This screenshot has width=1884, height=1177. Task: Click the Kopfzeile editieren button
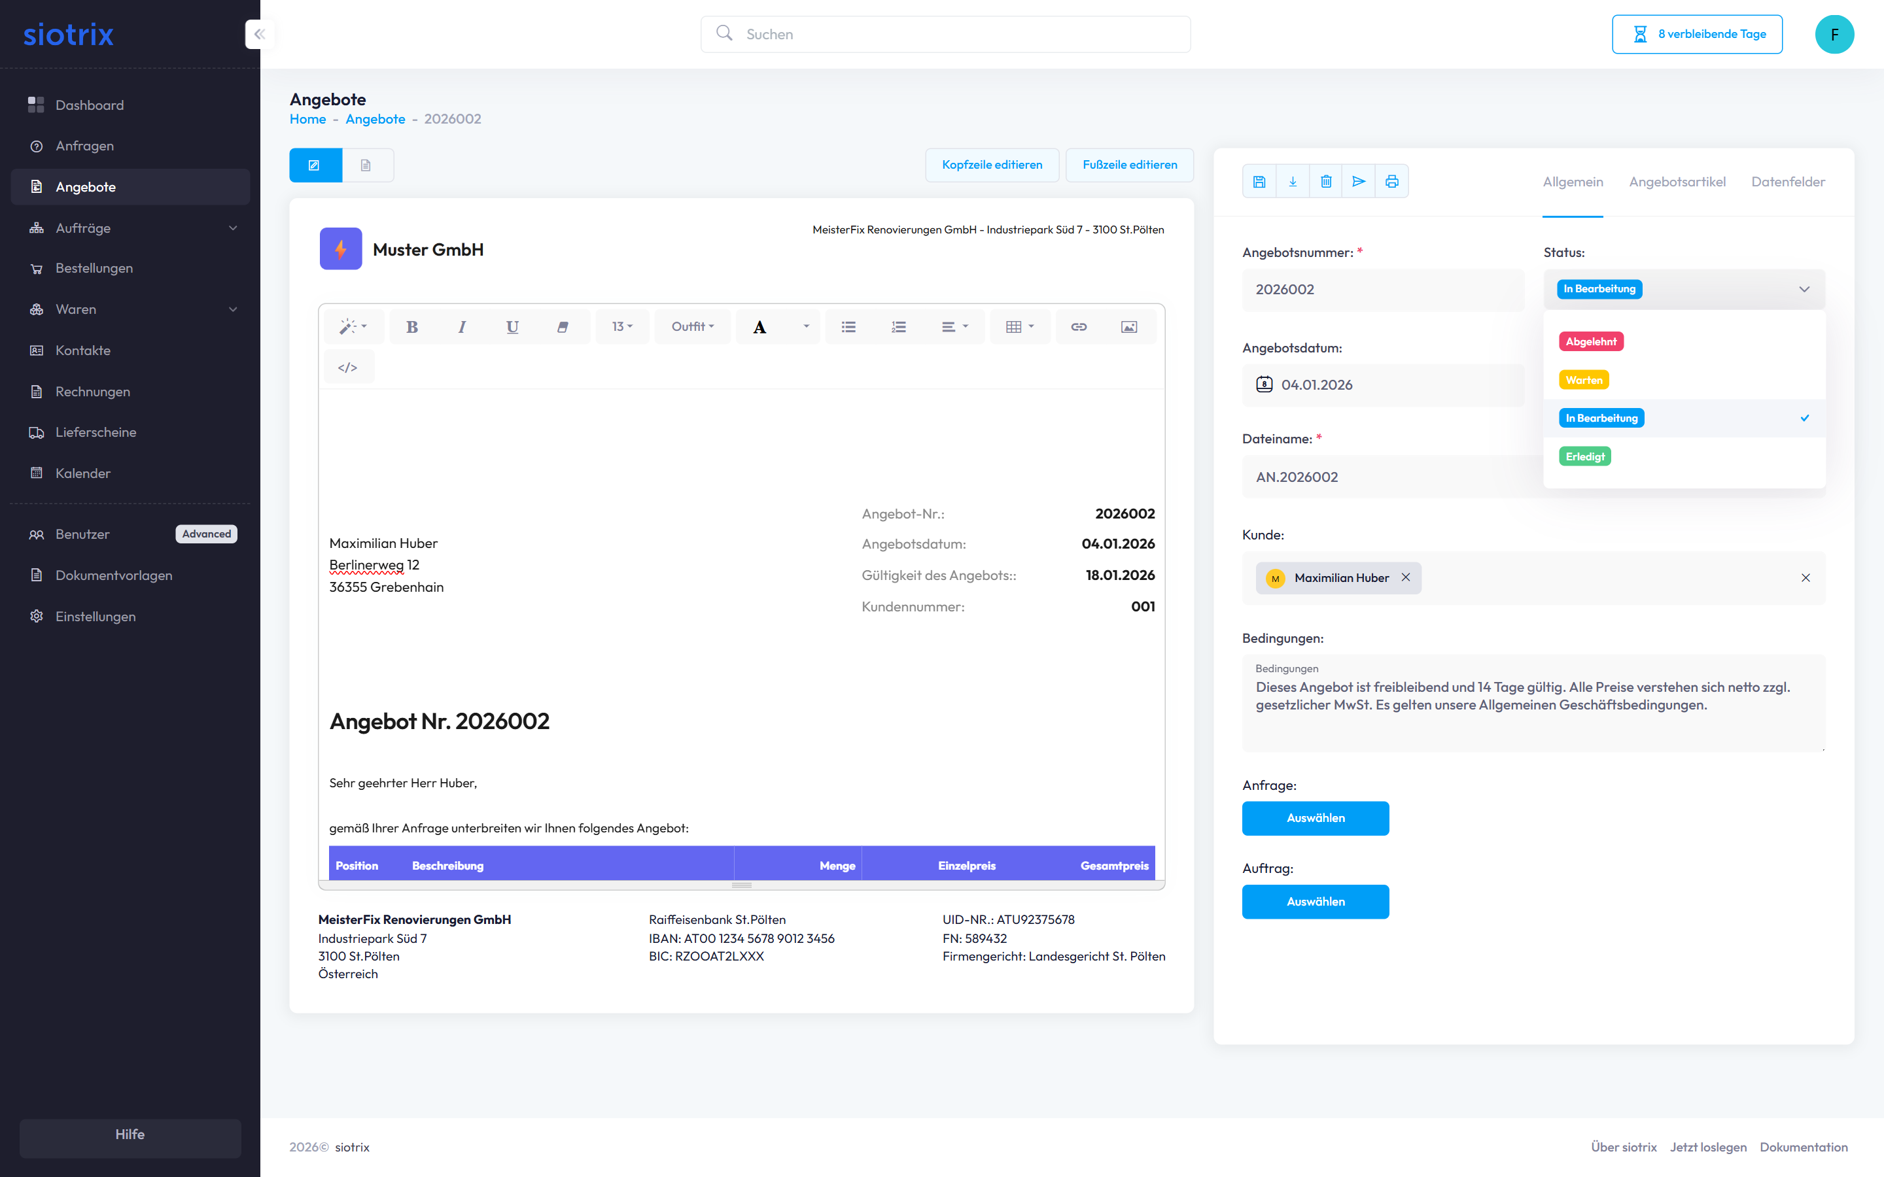(x=991, y=165)
